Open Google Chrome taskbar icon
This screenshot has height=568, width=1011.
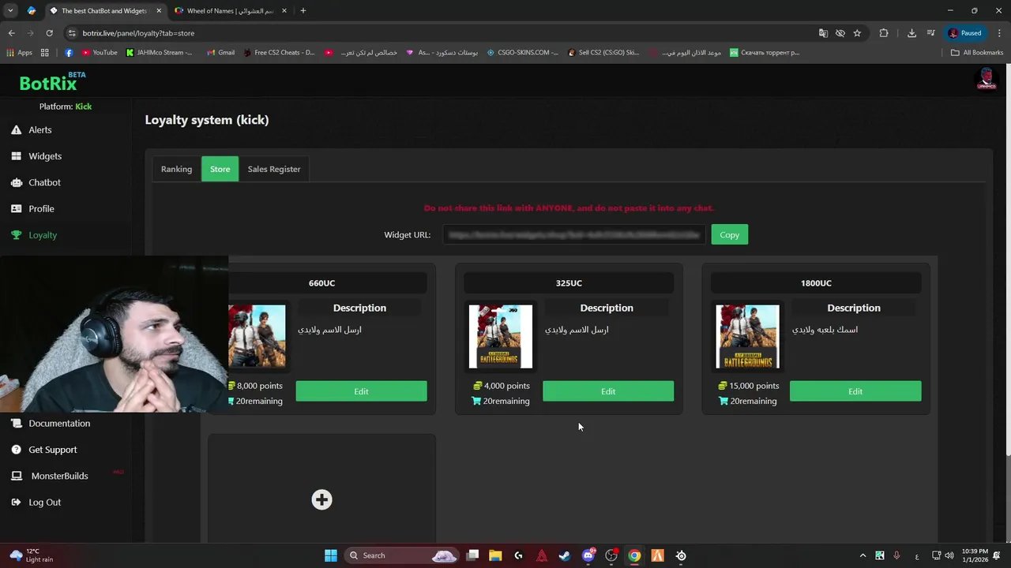pos(634,555)
